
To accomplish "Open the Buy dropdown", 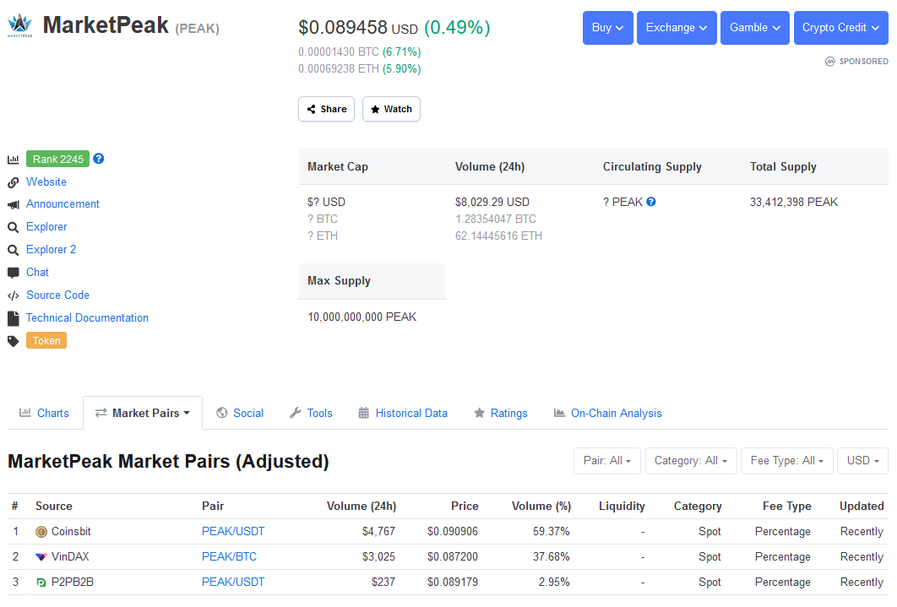I will click(607, 27).
